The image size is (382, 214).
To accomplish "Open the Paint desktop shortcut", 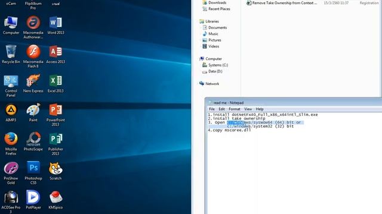I will (33, 113).
